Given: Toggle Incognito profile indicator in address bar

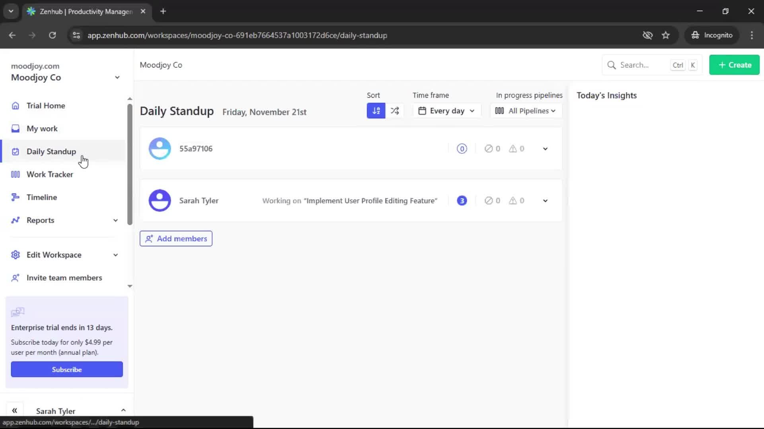Looking at the screenshot, I should coord(712,35).
